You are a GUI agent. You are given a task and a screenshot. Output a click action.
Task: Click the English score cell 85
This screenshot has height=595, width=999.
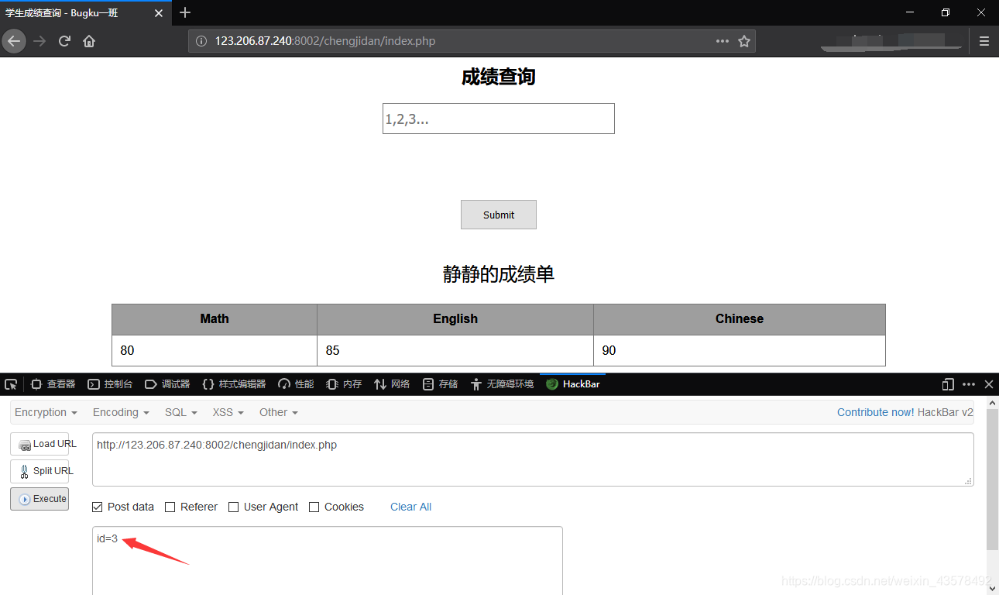[455, 351]
